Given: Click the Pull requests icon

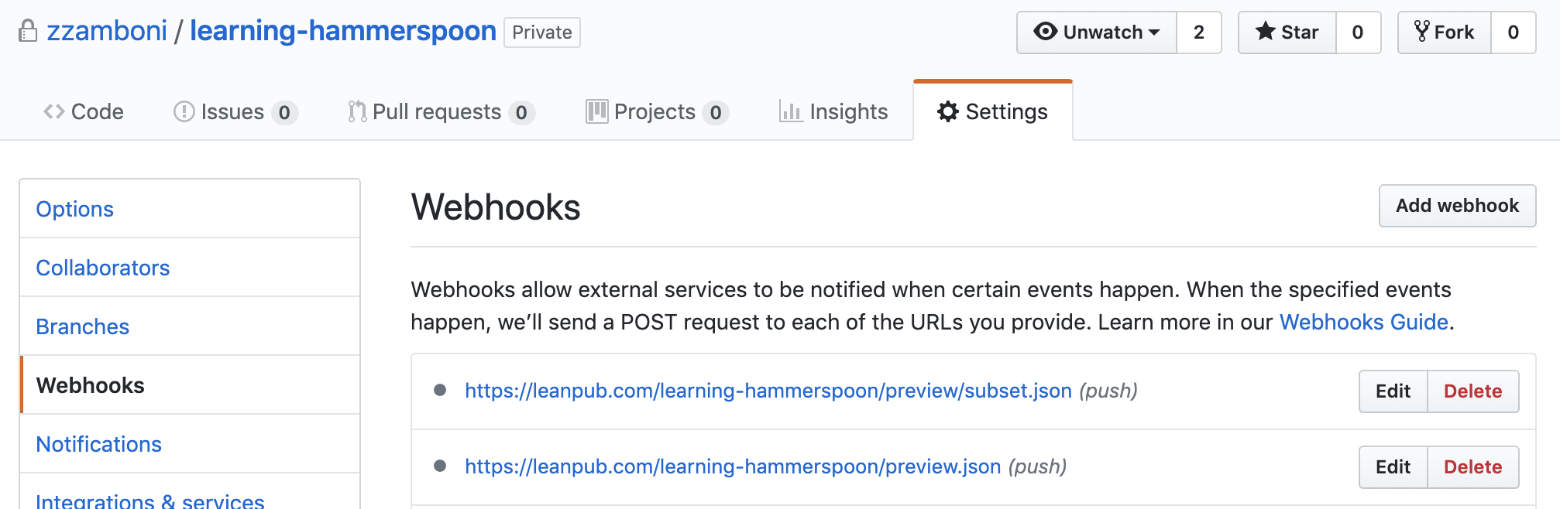Looking at the screenshot, I should [356, 111].
